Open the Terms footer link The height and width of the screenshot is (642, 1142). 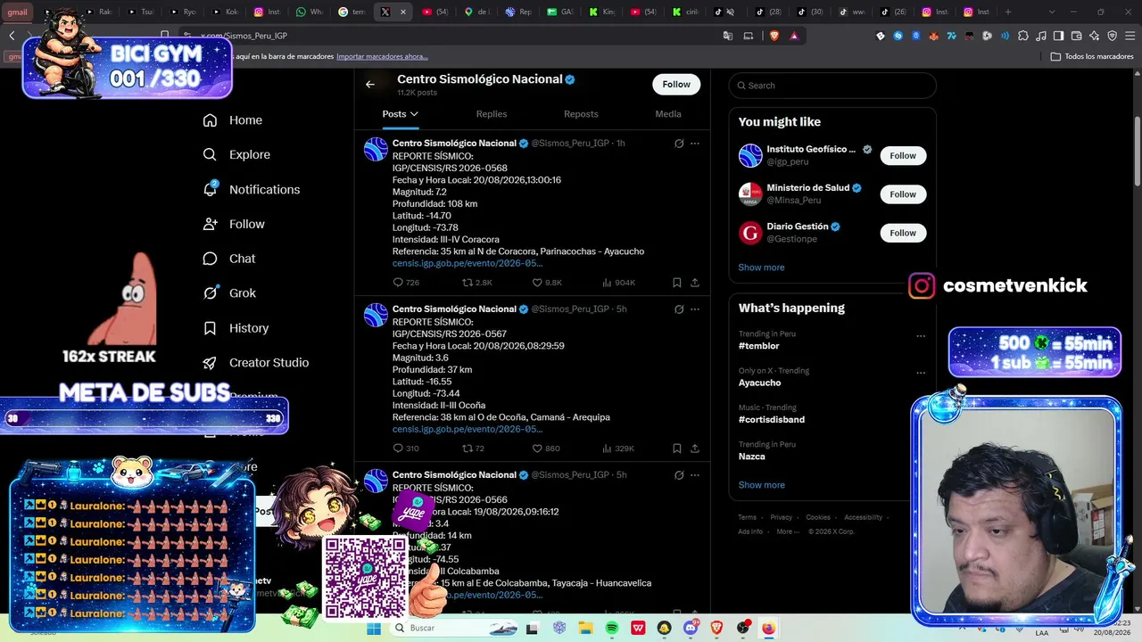[x=747, y=517]
